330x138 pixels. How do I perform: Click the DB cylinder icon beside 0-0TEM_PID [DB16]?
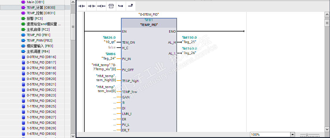[x=23, y=57]
